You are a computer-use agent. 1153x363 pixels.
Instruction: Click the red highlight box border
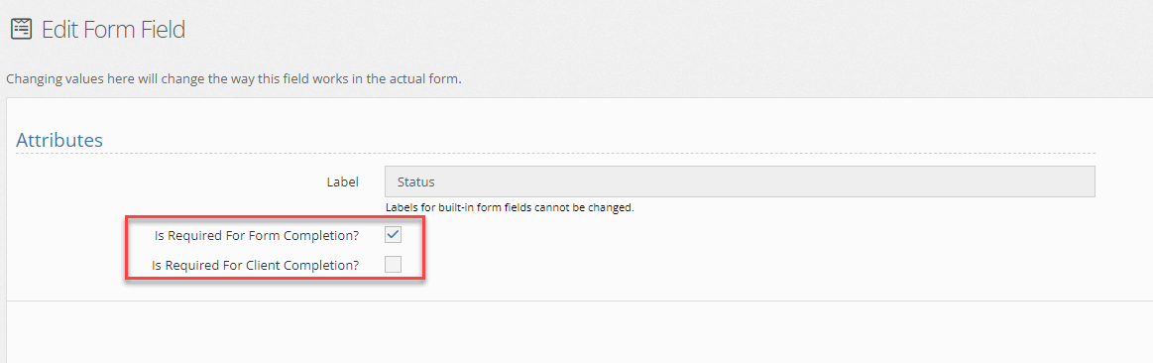click(275, 218)
